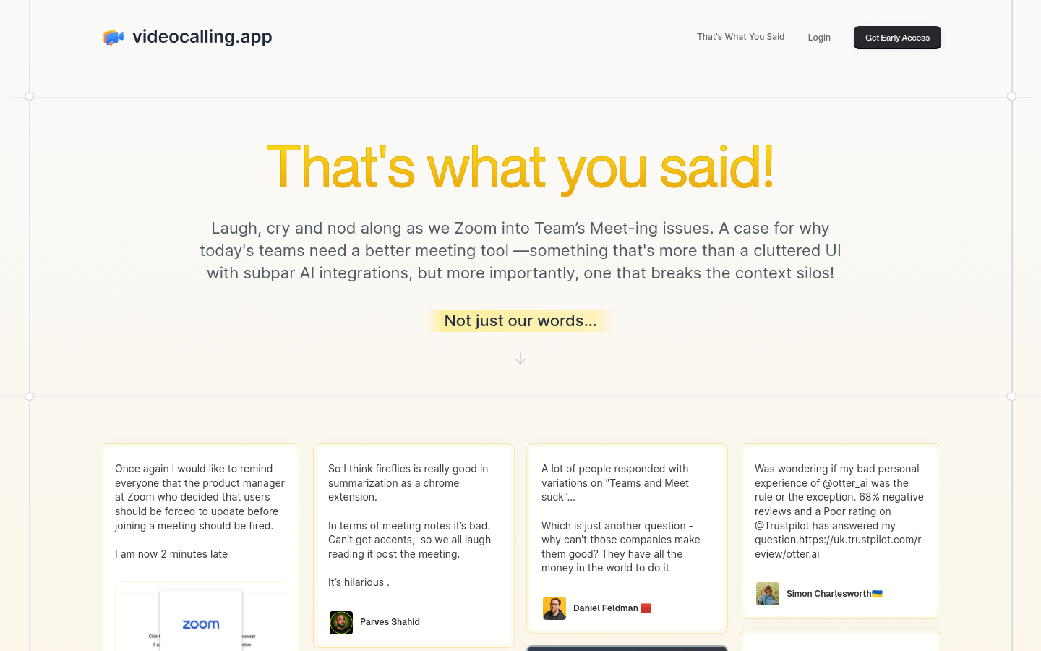Screen dimensions: 1041x651
Task: Open Simon Charlesworth's profile avatar
Action: [768, 594]
